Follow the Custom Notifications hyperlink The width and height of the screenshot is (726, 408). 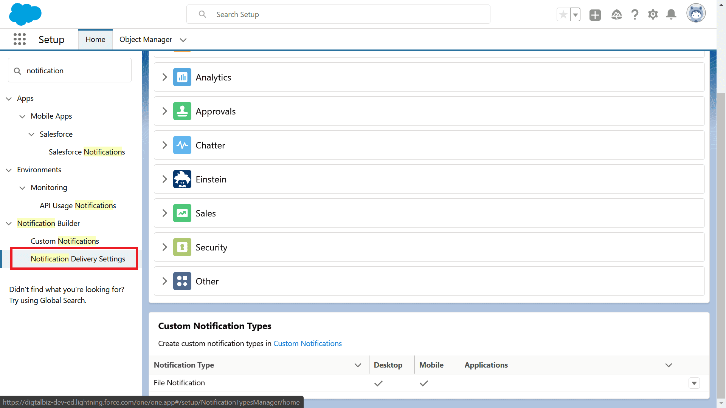pyautogui.click(x=307, y=343)
